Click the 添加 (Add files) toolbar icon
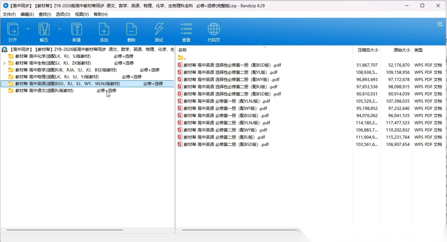This screenshot has width=447, height=242. tap(104, 29)
